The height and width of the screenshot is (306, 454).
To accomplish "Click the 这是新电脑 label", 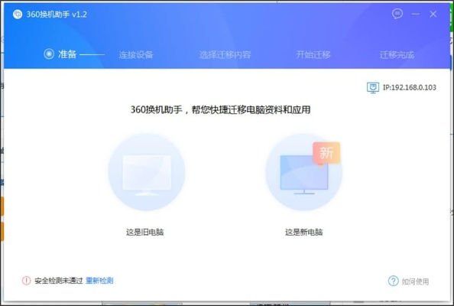I will [x=303, y=232].
